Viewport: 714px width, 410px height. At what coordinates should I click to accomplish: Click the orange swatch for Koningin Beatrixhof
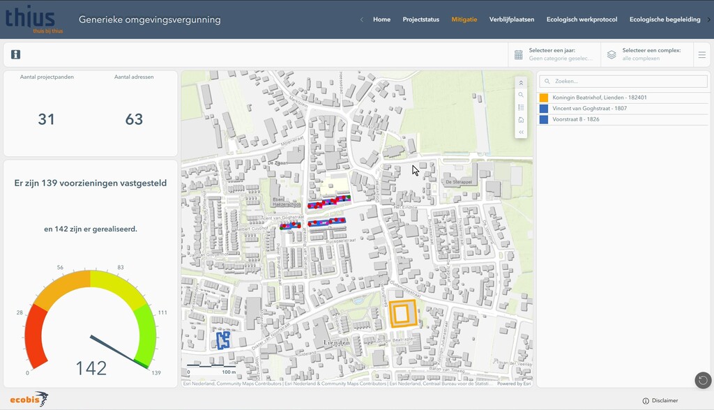[x=544, y=98]
